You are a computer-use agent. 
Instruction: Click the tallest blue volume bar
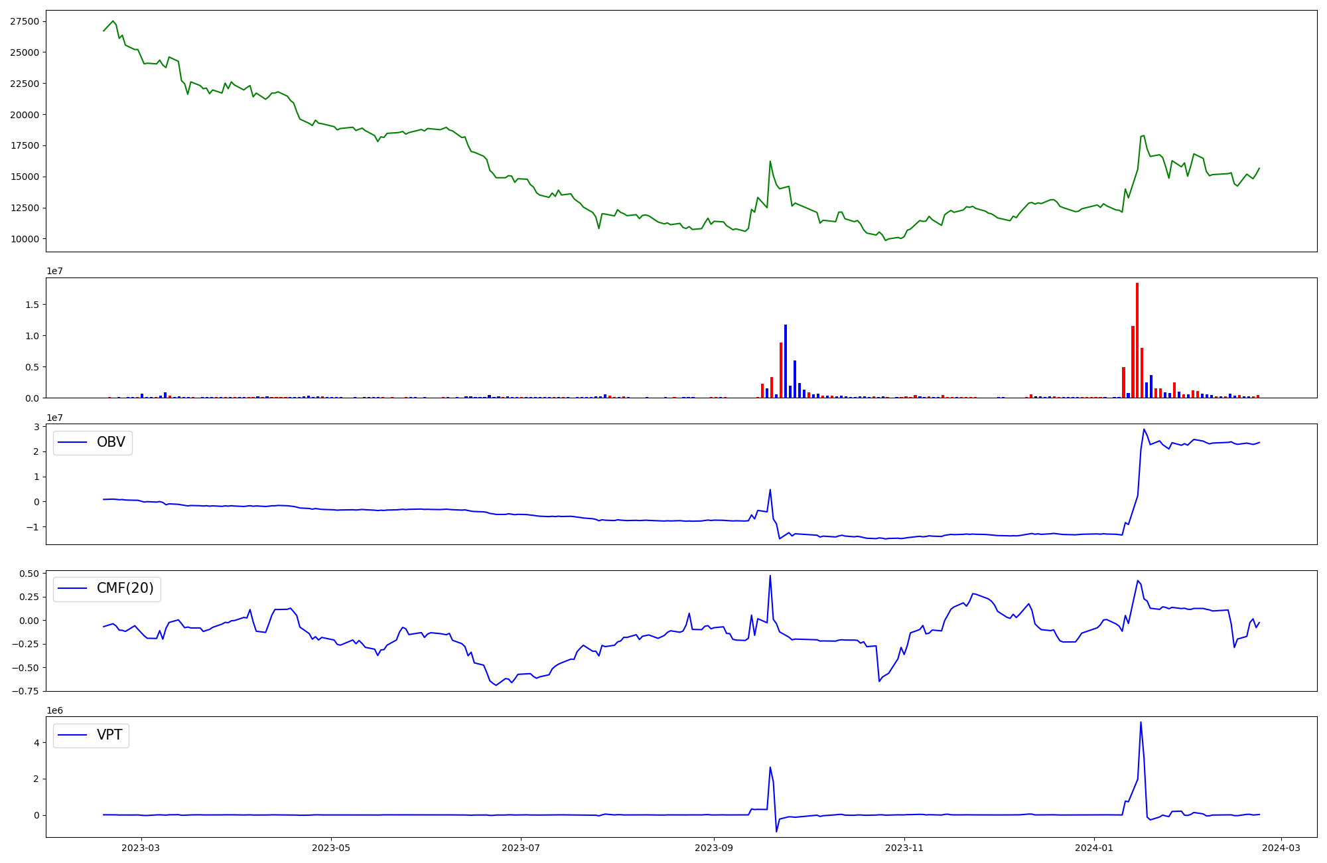786,361
